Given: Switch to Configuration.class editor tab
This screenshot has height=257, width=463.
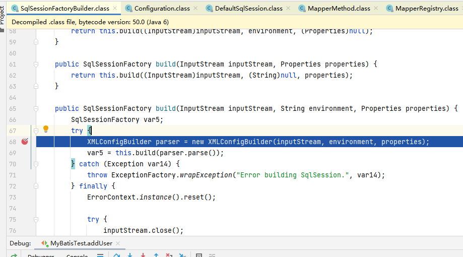Looking at the screenshot, I should pos(162,9).
